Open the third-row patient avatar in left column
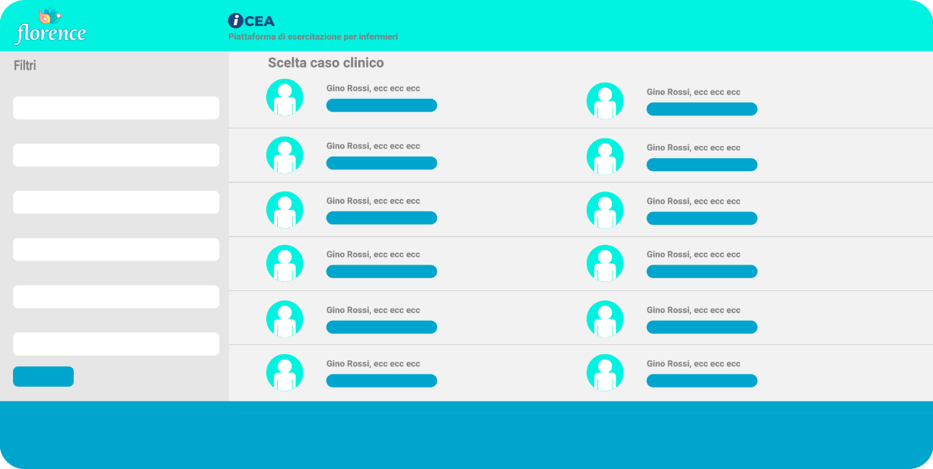 pyautogui.click(x=285, y=210)
